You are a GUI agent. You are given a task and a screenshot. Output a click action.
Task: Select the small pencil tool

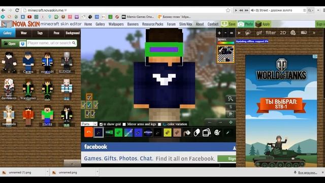tap(227, 133)
